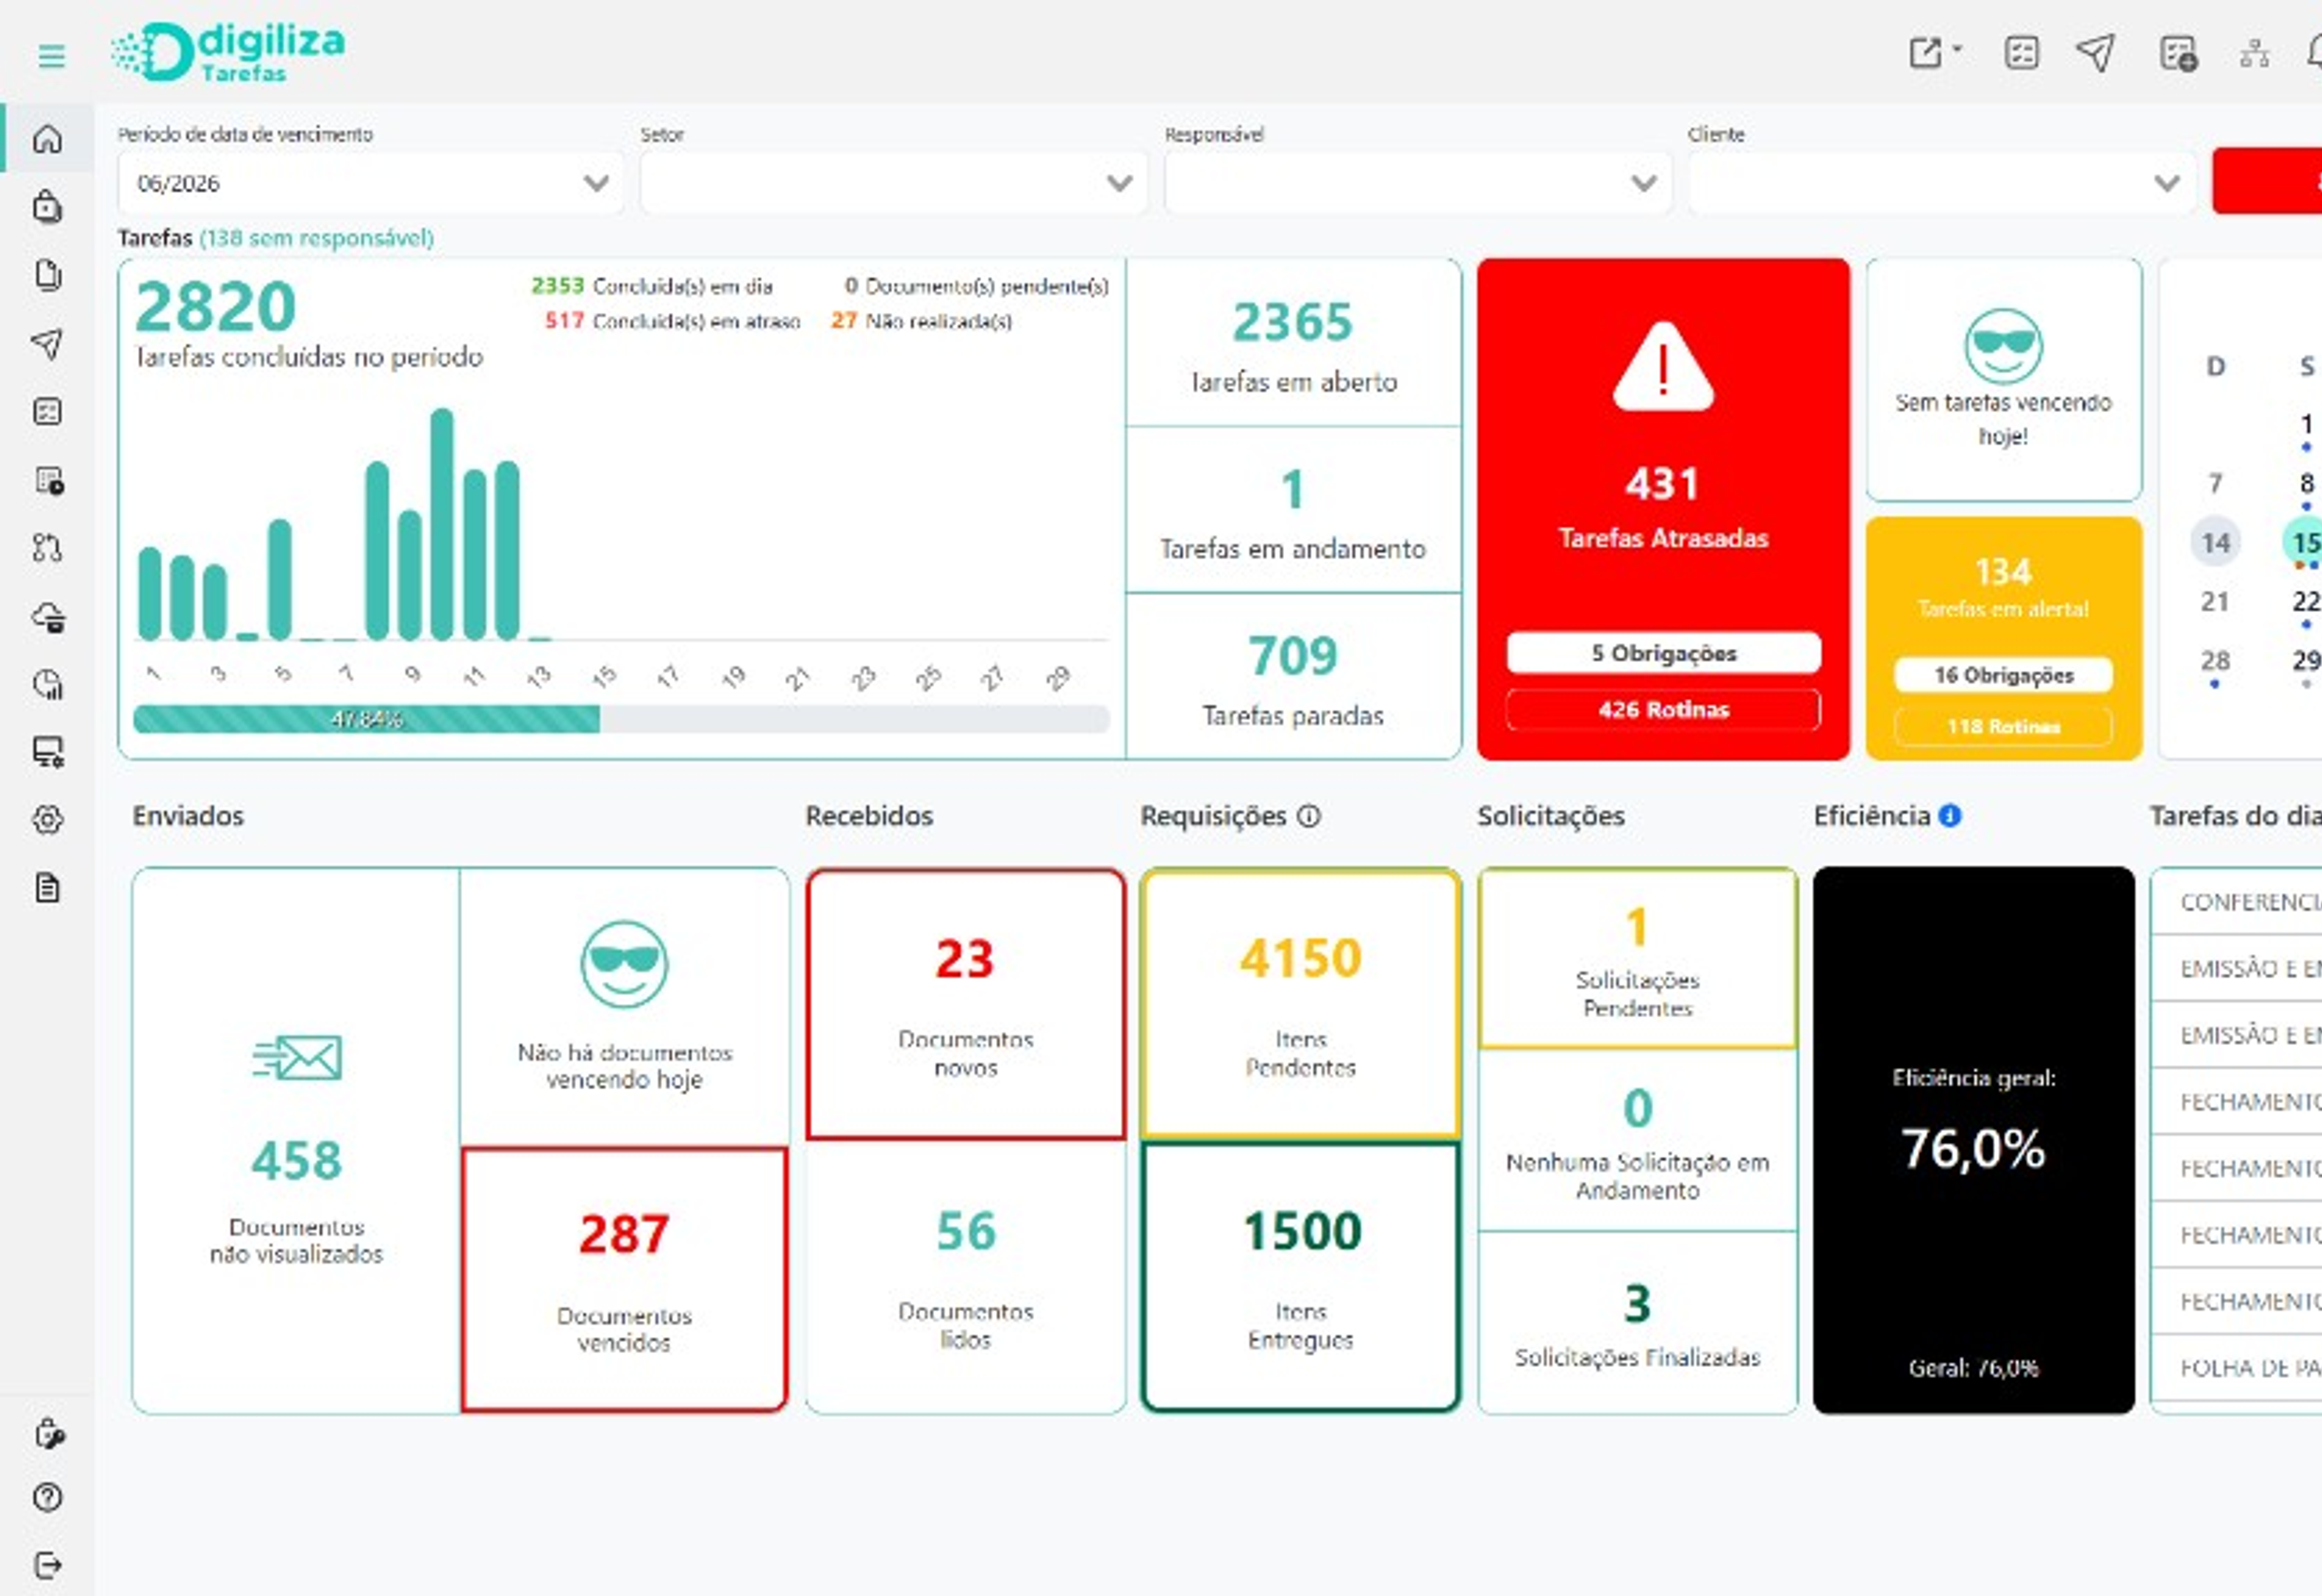Click the red button beside Cliente filter
The width and height of the screenshot is (2322, 1596).
[2267, 181]
